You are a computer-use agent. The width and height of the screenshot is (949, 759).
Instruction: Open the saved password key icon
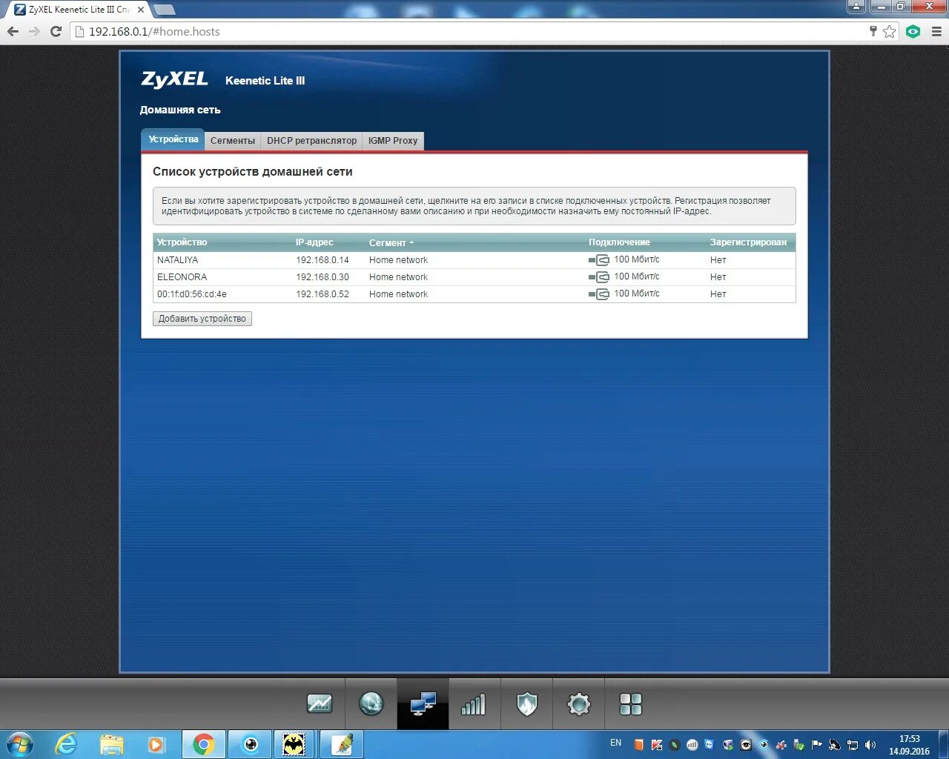click(x=873, y=31)
